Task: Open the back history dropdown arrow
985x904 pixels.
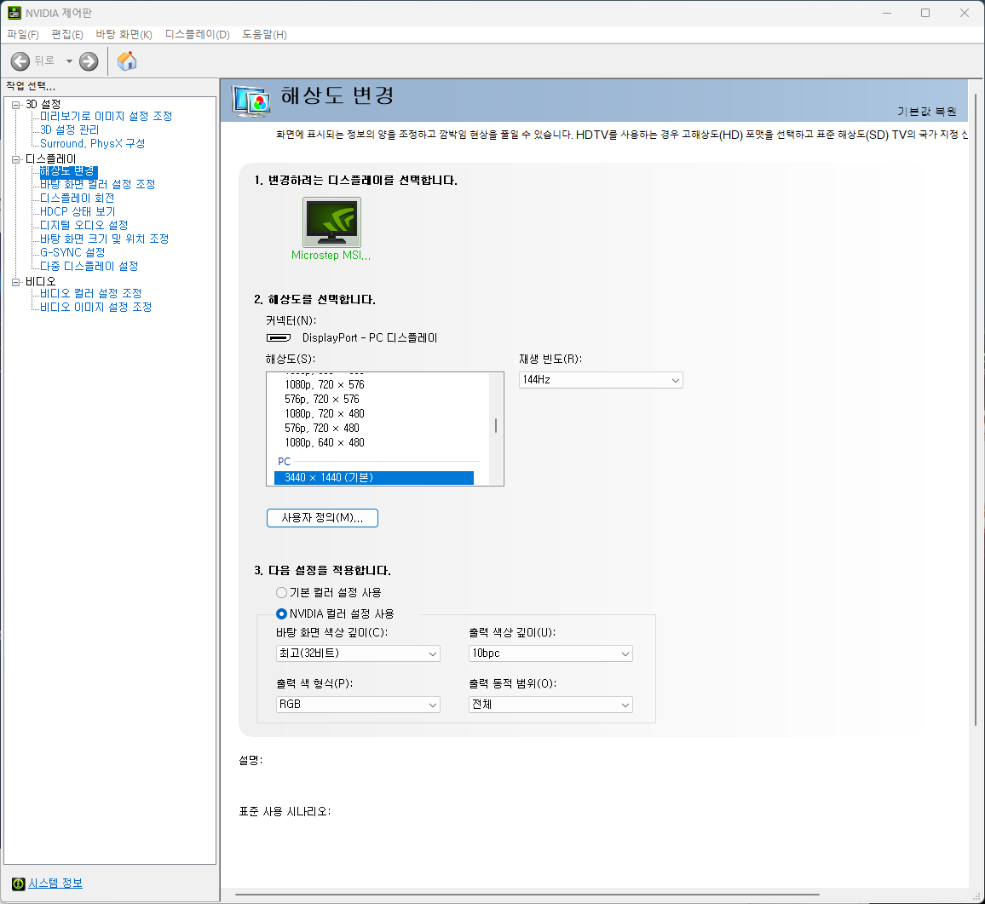Action: coord(69,61)
